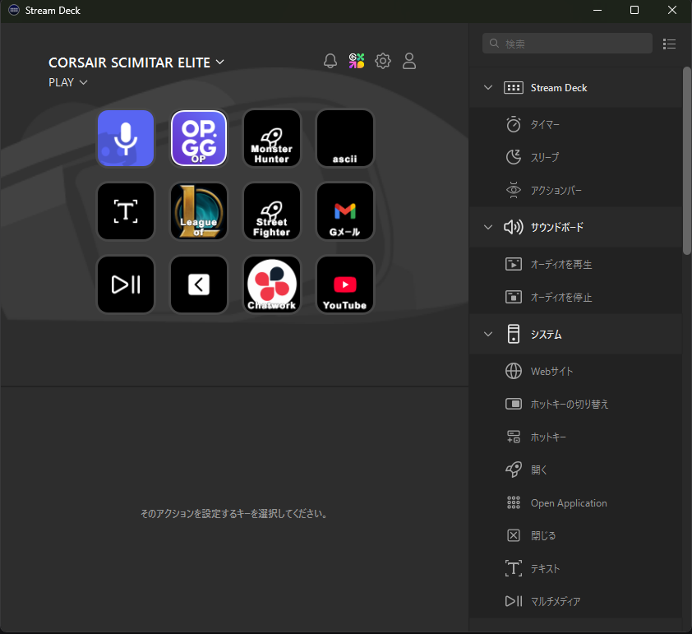Choose the ホットキー action
The height and width of the screenshot is (634, 692).
[x=575, y=437]
